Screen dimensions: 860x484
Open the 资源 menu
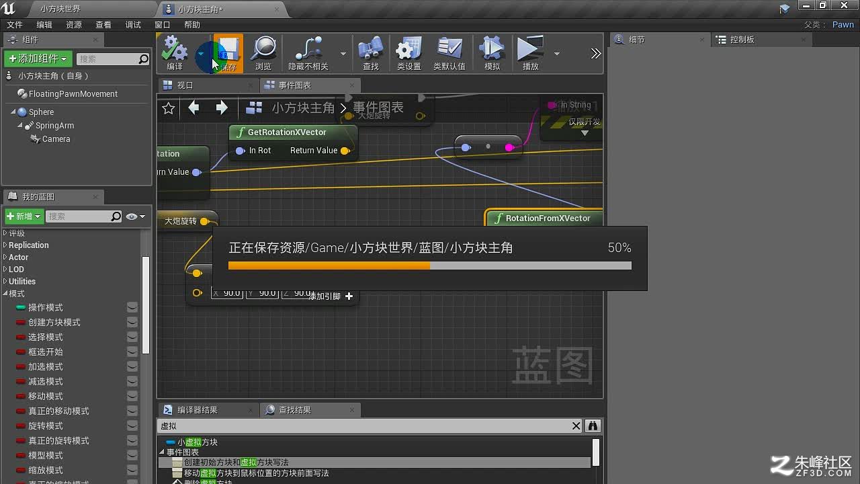74,25
